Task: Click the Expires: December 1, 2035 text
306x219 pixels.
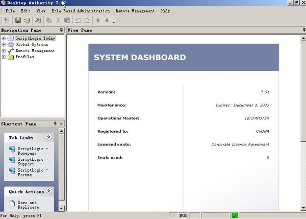Action: pyautogui.click(x=242, y=105)
